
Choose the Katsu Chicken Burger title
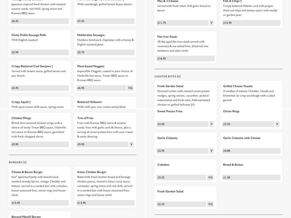point(92,172)
